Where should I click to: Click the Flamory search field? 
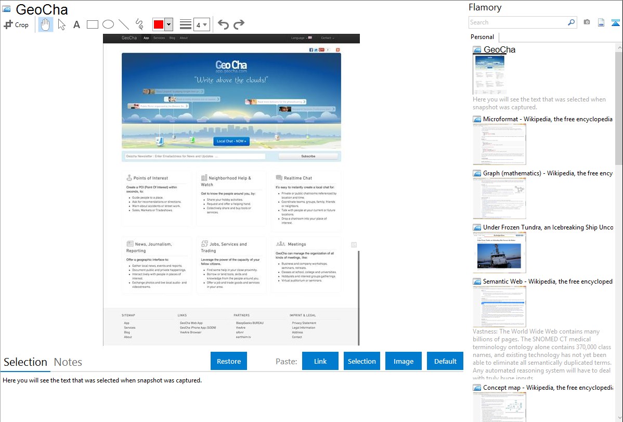(x=518, y=22)
